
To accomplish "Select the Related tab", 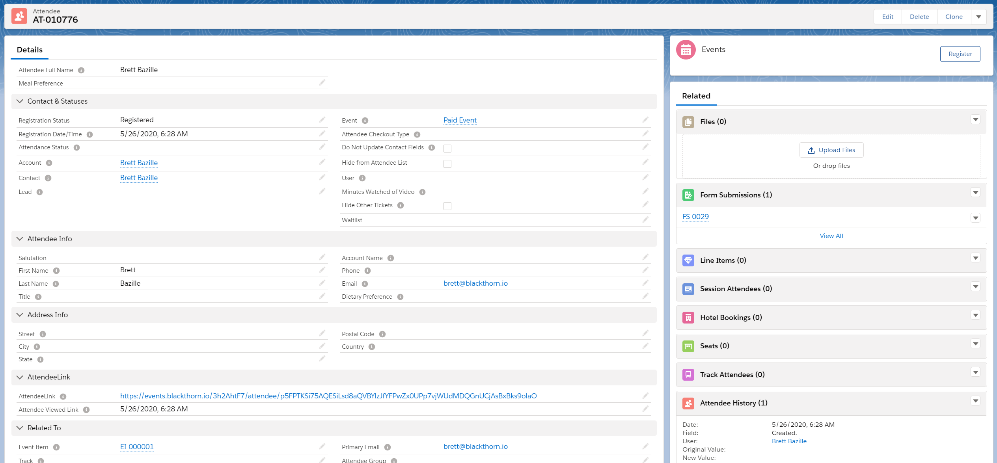I will 696,96.
